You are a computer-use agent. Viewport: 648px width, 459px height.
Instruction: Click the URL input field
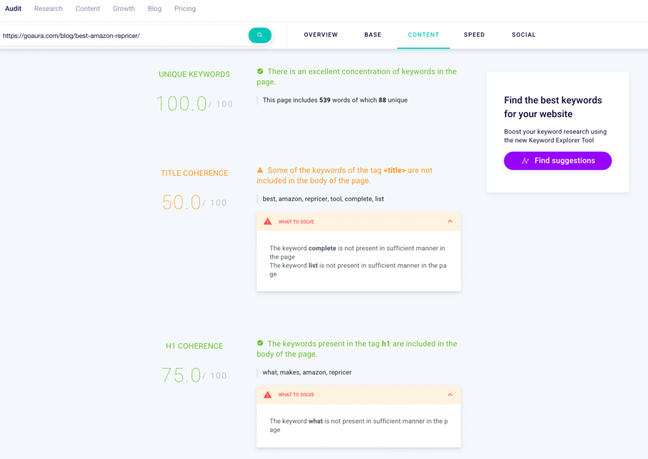(x=123, y=35)
